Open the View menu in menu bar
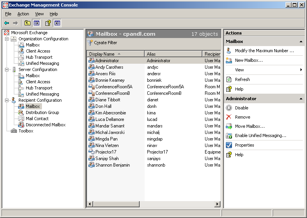307x218 pixels. (39, 14)
